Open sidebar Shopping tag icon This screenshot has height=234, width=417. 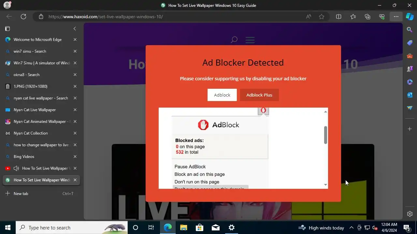tap(410, 43)
